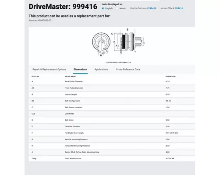Click the 'BC' display code cell
Screen dimensions: 219x175
(x=33, y=101)
